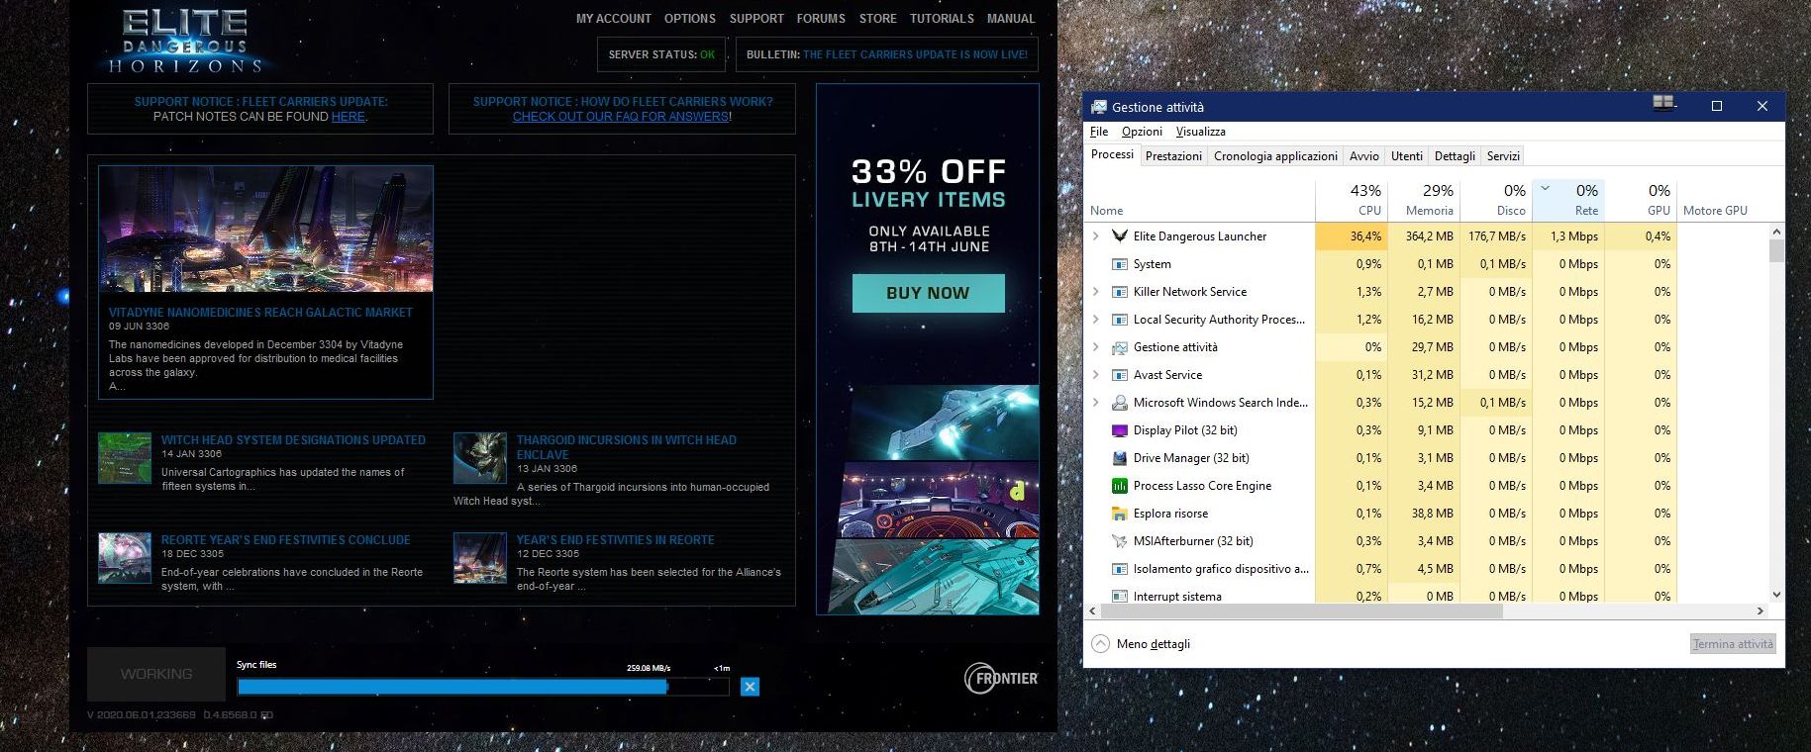
Task: Click the Sync files progress bar
Action: tap(483, 687)
